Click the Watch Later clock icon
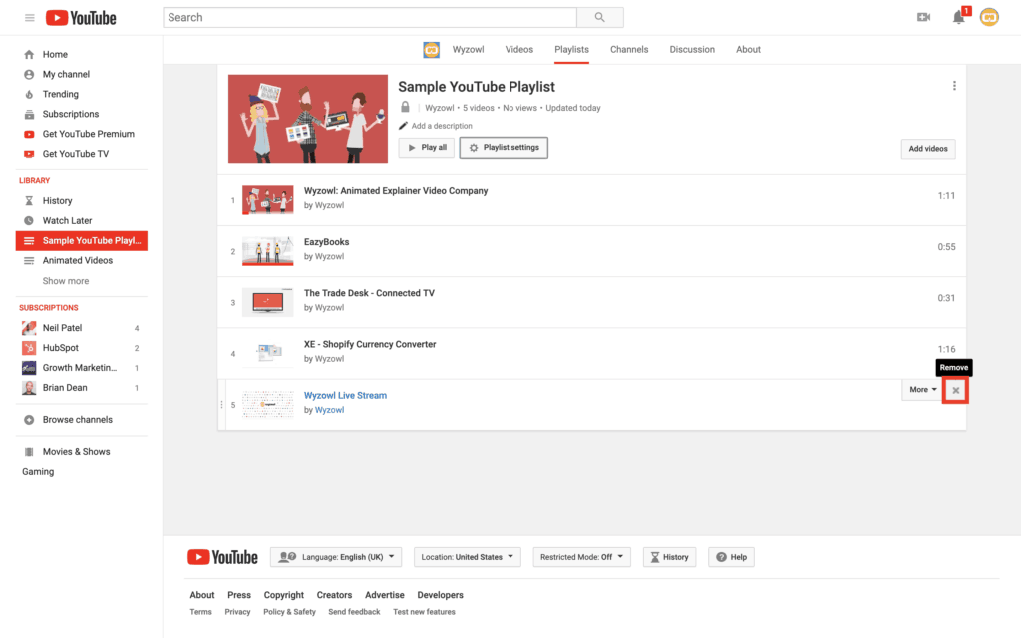1021x638 pixels. [x=29, y=220]
